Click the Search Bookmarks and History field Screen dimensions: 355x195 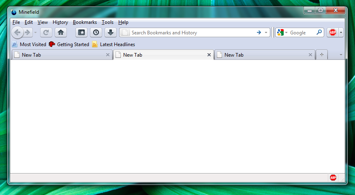pyautogui.click(x=190, y=32)
